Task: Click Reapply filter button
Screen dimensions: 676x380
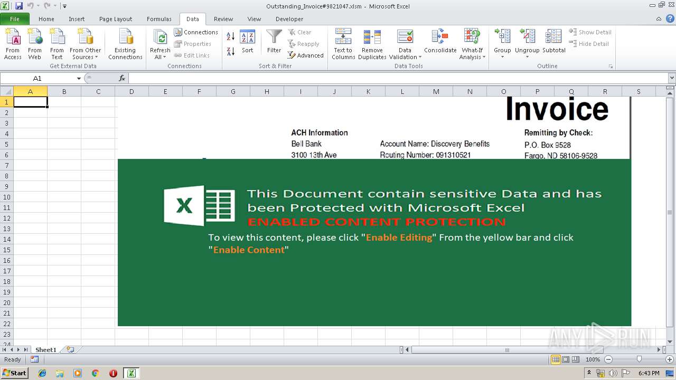Action: [x=304, y=44]
